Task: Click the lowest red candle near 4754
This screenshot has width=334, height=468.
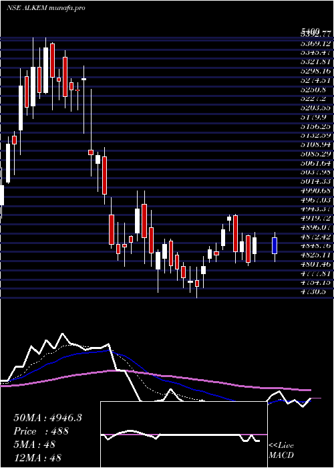Action: click(x=197, y=283)
